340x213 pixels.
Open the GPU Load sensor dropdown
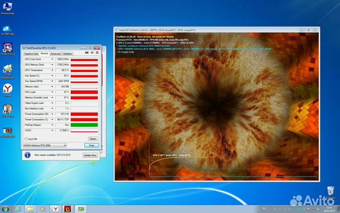coord(52,92)
